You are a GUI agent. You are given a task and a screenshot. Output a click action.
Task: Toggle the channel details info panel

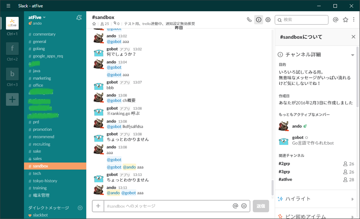pos(259,19)
